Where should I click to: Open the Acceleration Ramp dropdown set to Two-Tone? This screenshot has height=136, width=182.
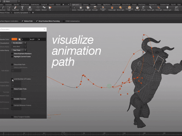19,50
